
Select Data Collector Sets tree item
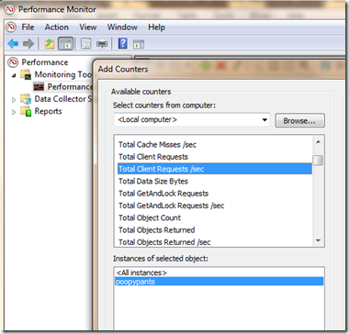[x=63, y=99]
